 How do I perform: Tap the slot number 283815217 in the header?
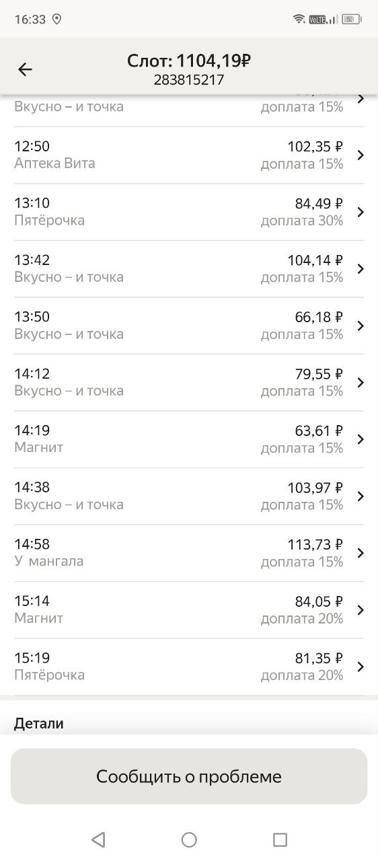pyautogui.click(x=189, y=80)
